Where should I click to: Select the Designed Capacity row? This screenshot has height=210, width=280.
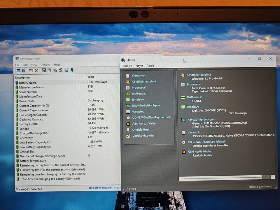pyautogui.click(x=67, y=119)
